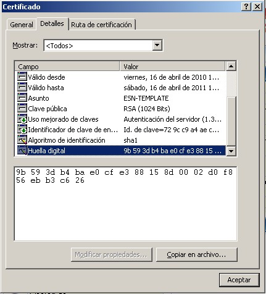Click the field list scrollbar thumb
The image size is (266, 294).
[231, 122]
